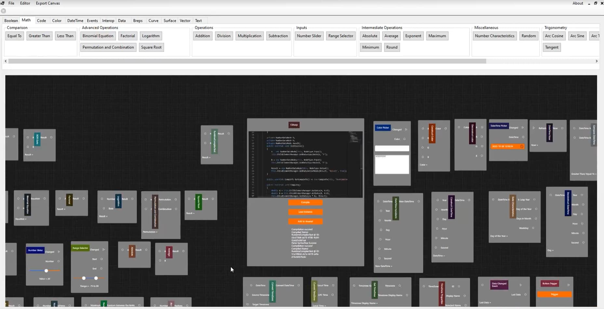Select the DateTime Picker node badge
604x309 pixels.
point(499,126)
